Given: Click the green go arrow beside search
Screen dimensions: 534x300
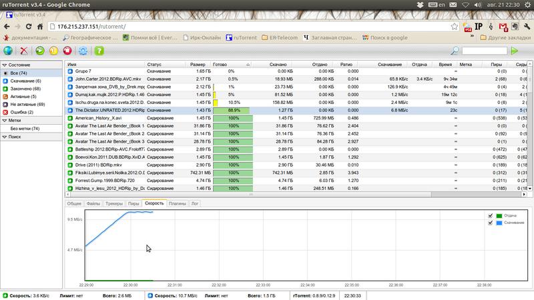Looking at the screenshot, I should tap(515, 51).
